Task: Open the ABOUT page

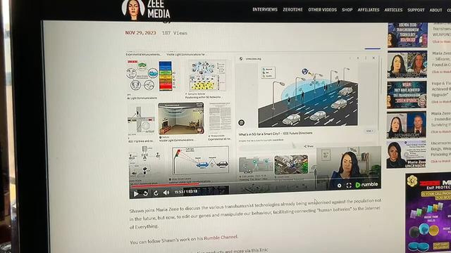Action: click(x=435, y=10)
